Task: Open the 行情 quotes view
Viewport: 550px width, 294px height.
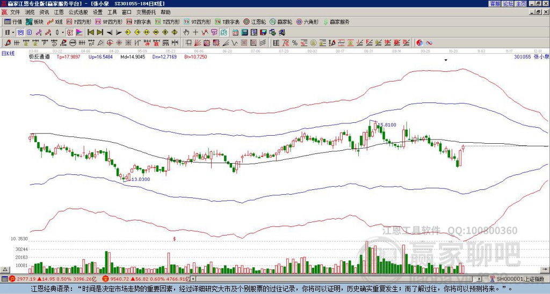Action: (13, 21)
